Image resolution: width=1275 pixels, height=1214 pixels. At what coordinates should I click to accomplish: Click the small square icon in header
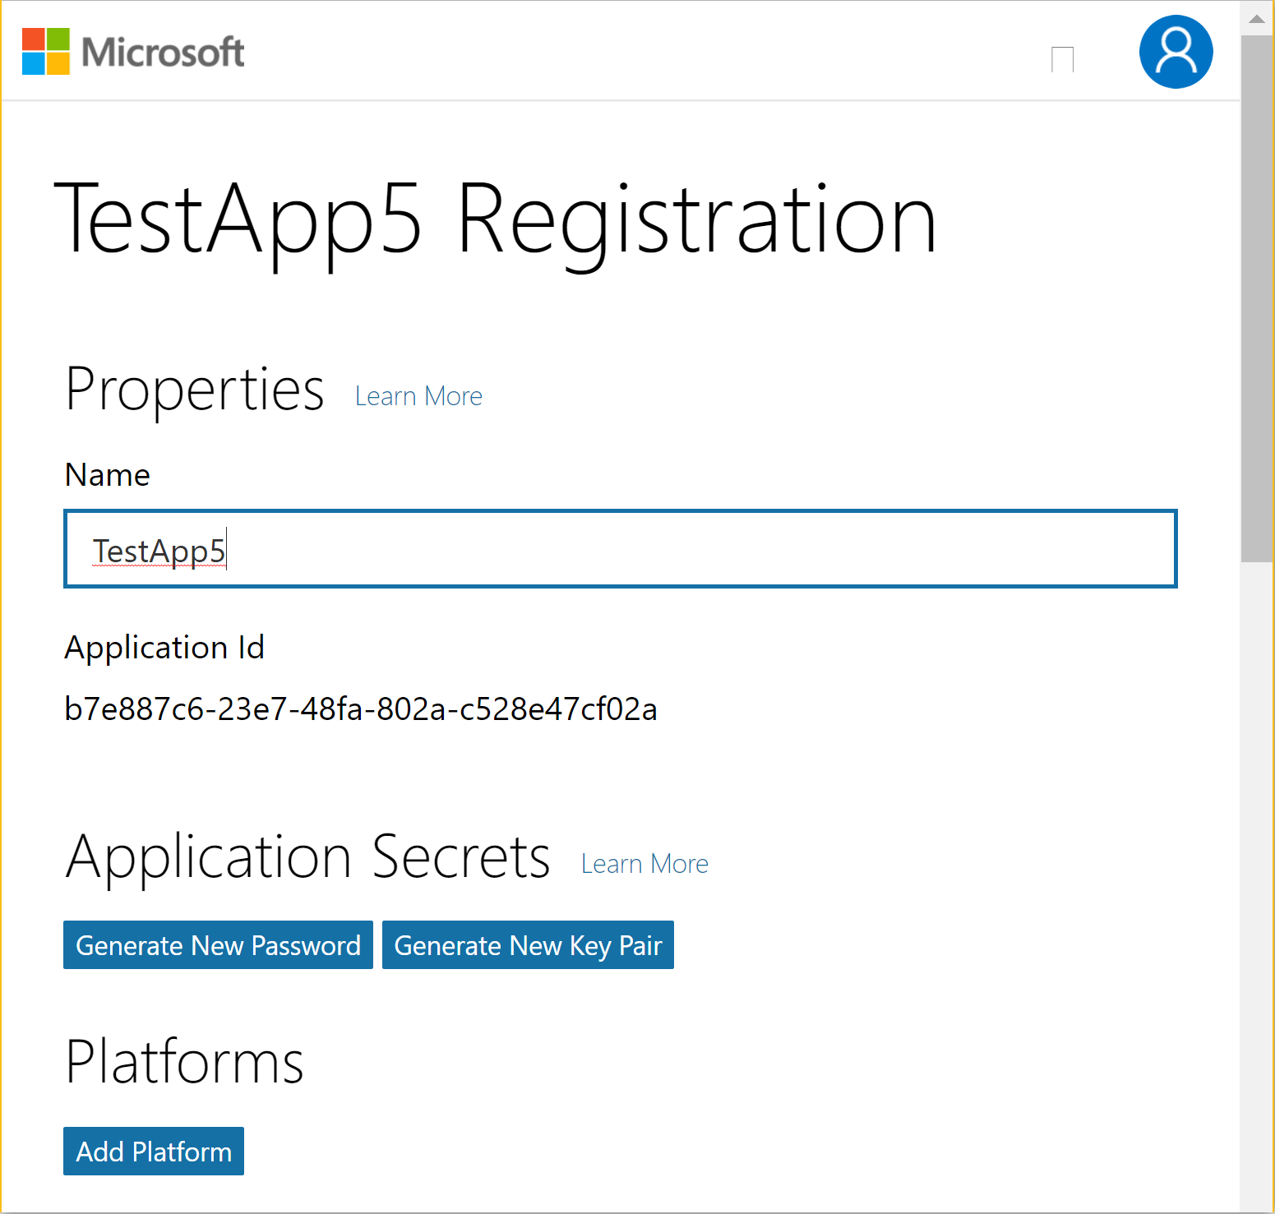[1063, 59]
